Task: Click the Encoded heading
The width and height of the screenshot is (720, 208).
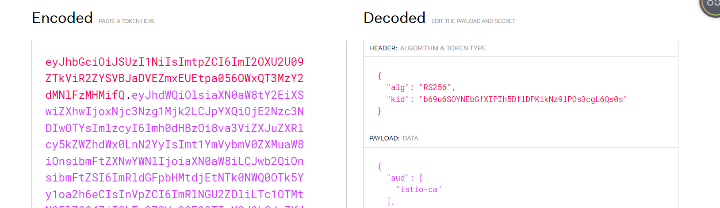Action: tap(62, 18)
